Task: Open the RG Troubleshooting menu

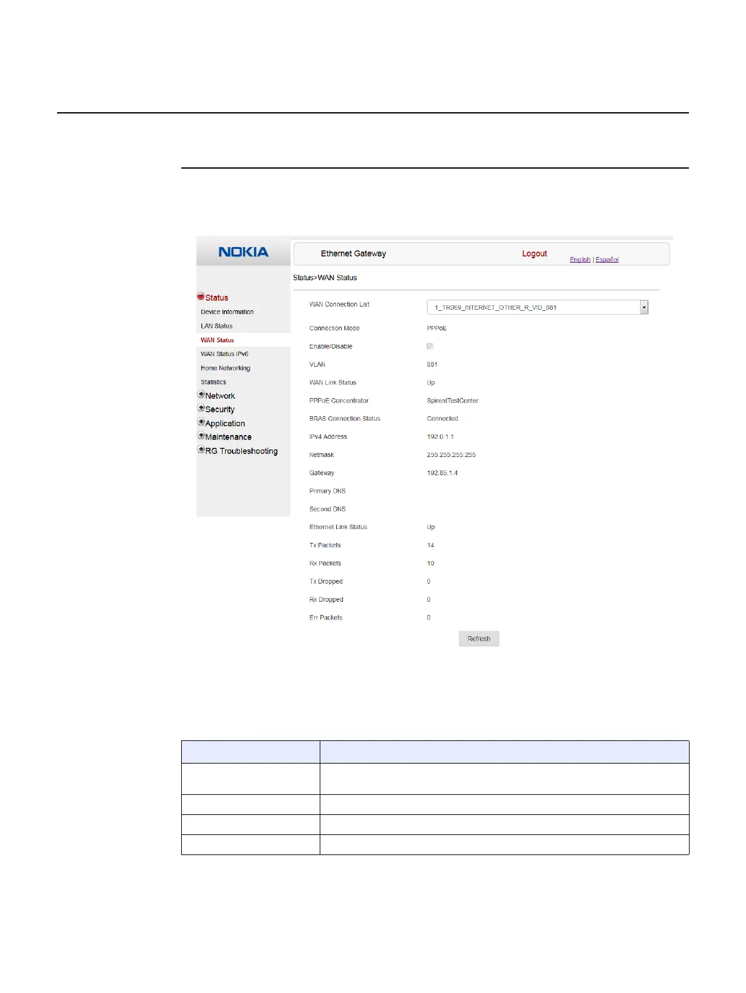Action: 241,451
